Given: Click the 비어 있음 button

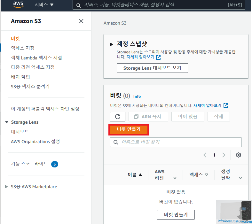Looking at the screenshot, I should pos(188,117).
